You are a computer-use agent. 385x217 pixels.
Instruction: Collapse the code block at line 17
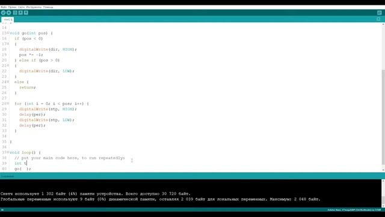[8, 44]
